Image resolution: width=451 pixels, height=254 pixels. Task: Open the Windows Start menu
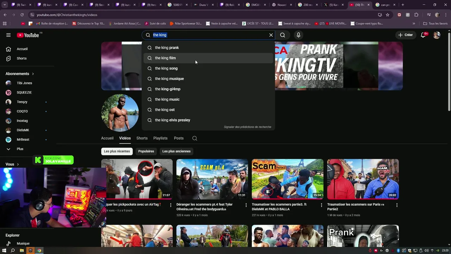pos(4,250)
